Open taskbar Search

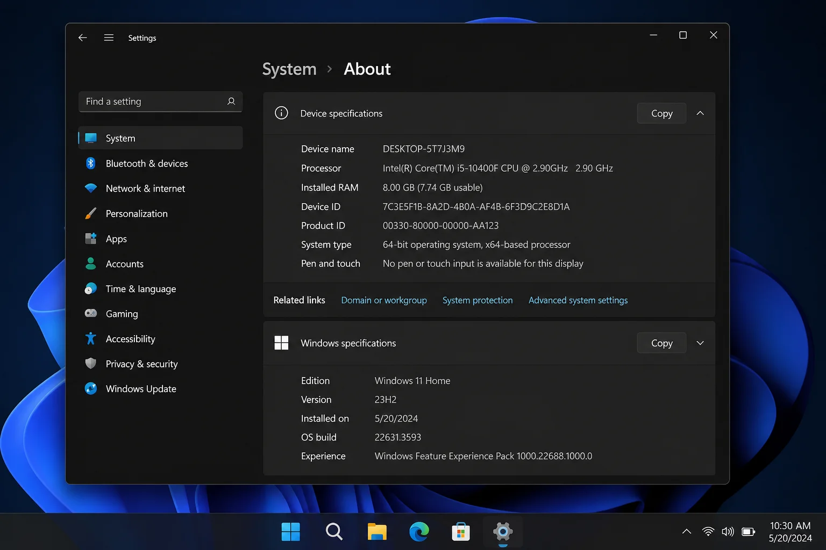pyautogui.click(x=334, y=532)
